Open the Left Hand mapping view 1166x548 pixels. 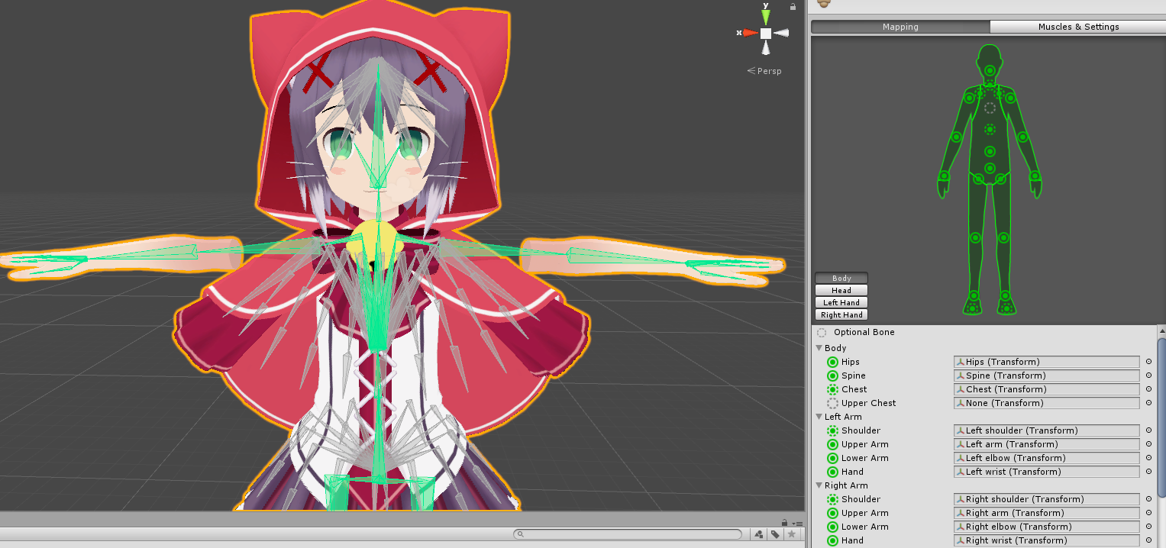[841, 302]
